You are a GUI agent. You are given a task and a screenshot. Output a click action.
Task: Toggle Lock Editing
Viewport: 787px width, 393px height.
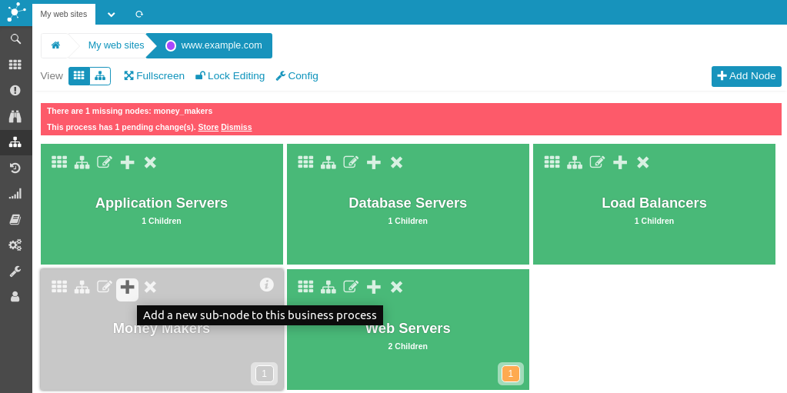(230, 76)
